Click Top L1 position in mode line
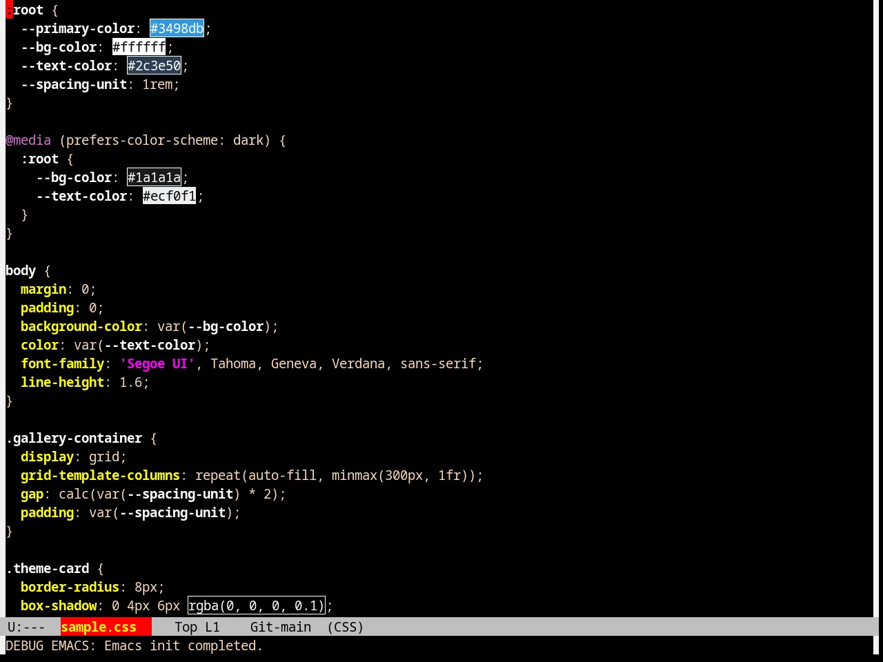The image size is (883, 662). click(197, 627)
